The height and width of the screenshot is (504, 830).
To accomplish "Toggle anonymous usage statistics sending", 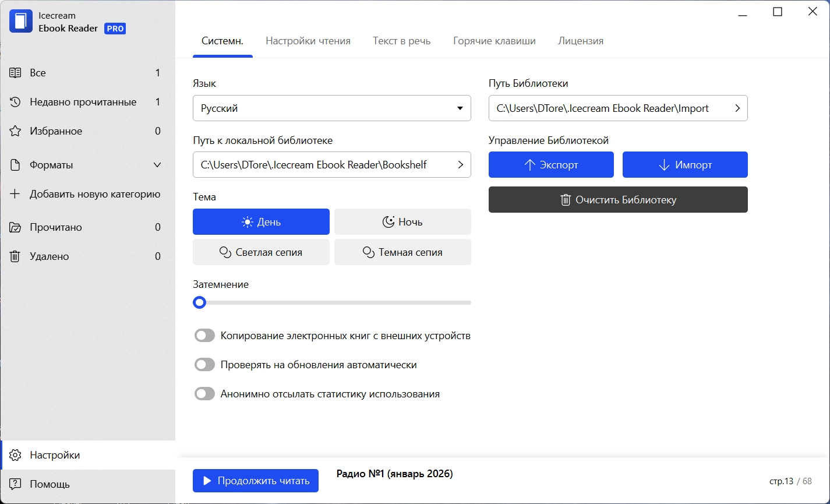I will pos(204,394).
